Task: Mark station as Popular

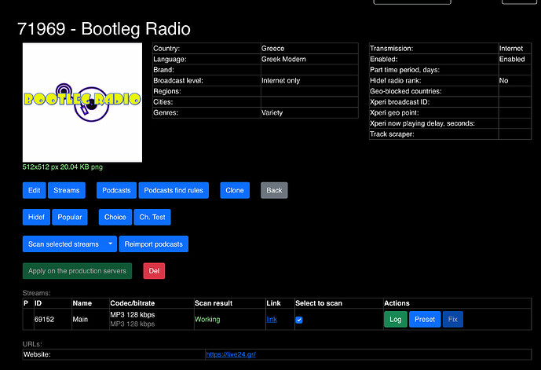Action: [70, 217]
